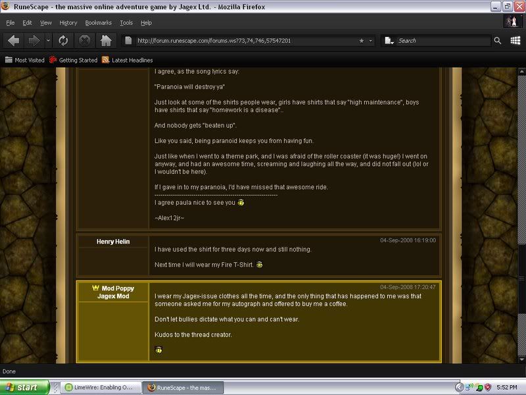Click the '~Alex1 2jr~' signature text
Viewport: 526px width, 395px height.
170,218
